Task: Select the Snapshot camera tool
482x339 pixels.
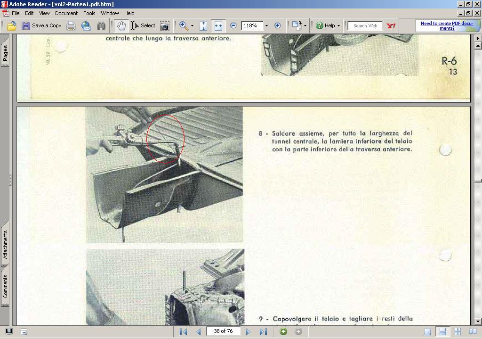Action: click(164, 26)
